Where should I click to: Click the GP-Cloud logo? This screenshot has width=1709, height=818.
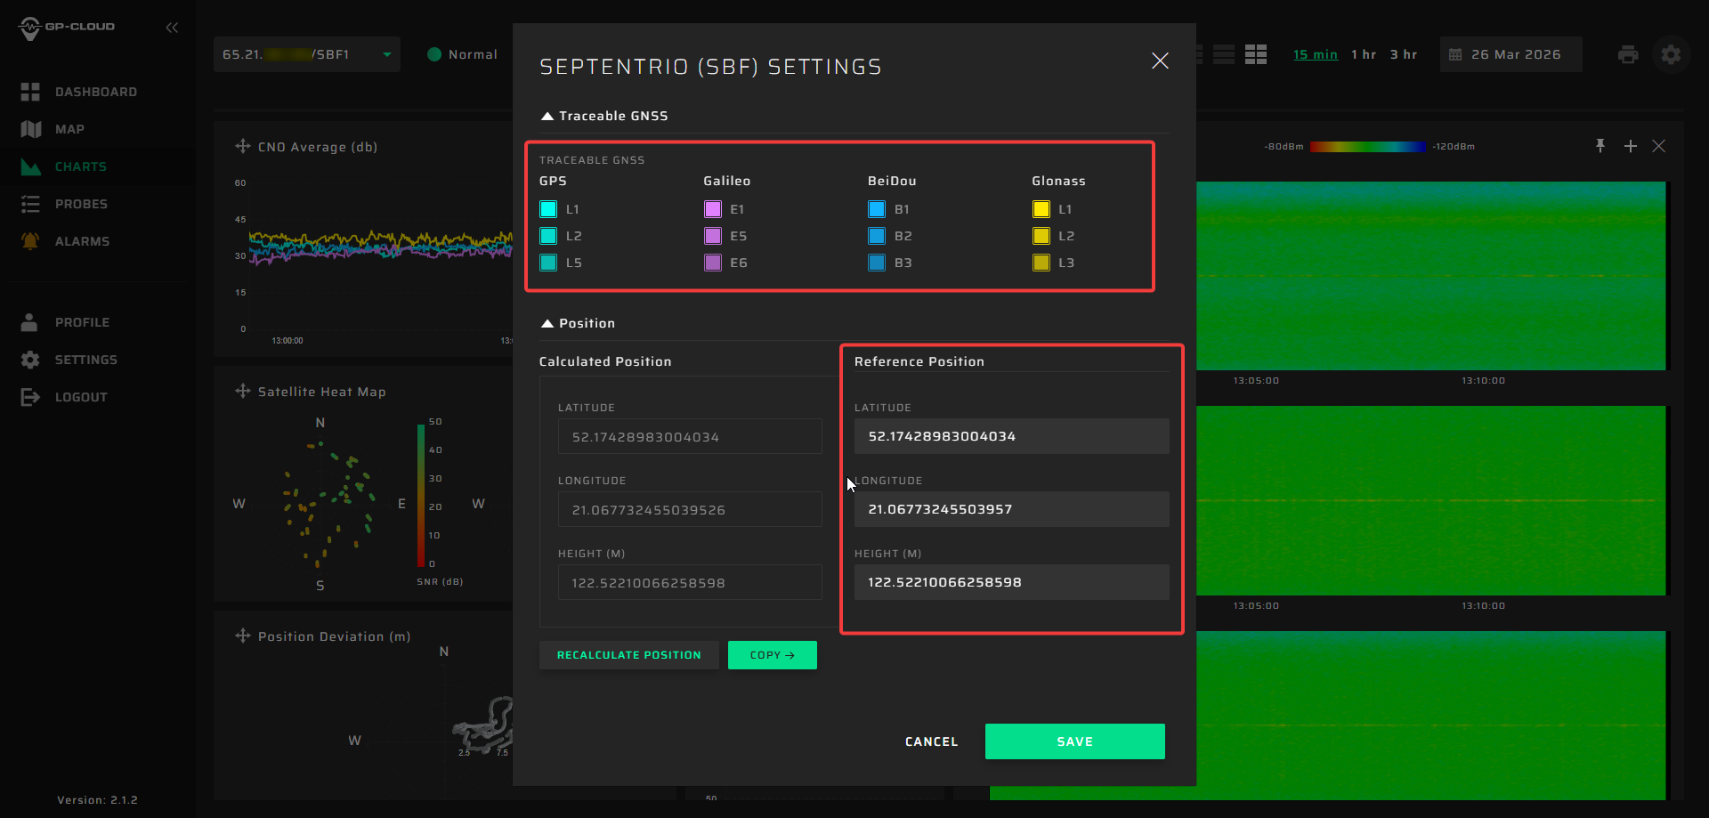(67, 28)
